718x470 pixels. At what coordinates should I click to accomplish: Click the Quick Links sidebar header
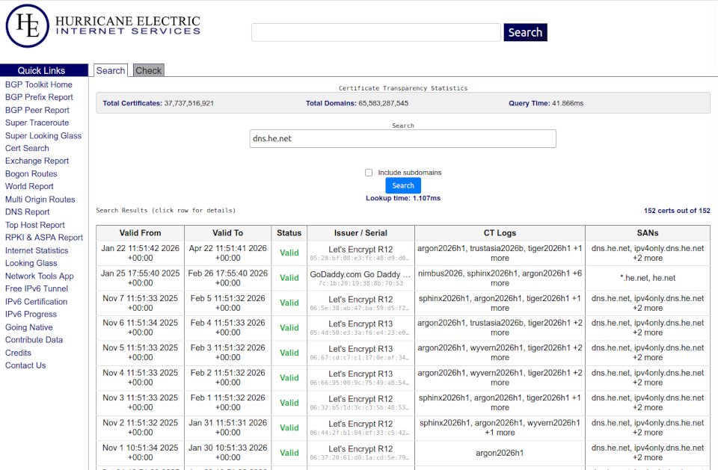click(x=44, y=70)
